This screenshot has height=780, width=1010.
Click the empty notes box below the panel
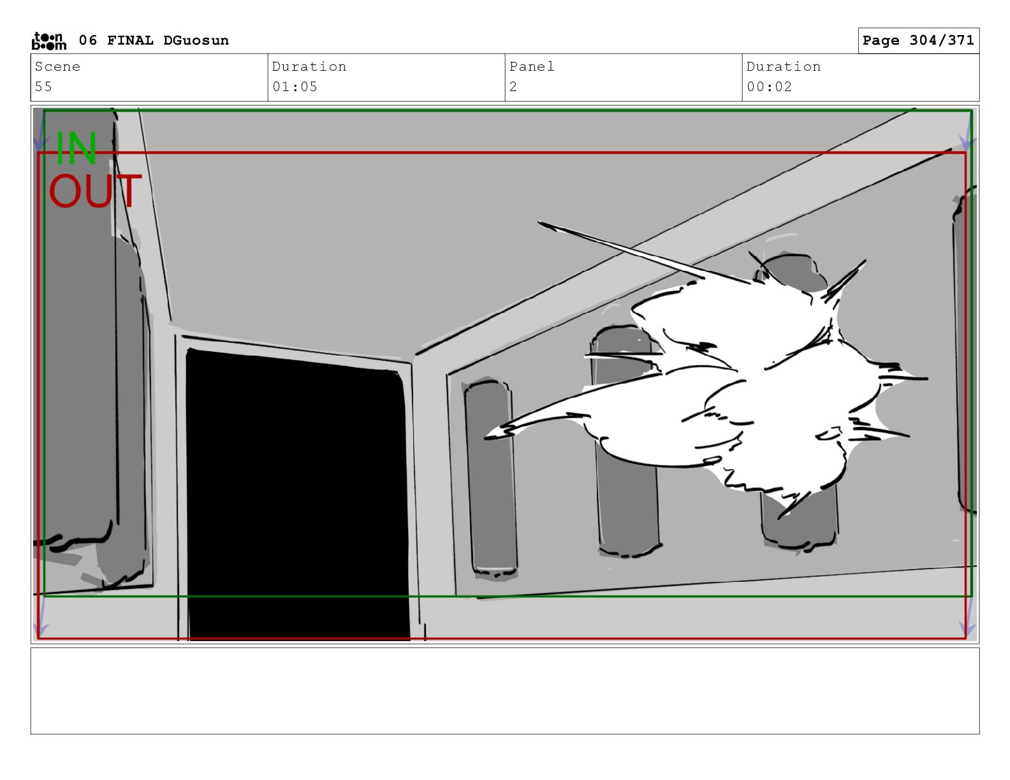505,691
